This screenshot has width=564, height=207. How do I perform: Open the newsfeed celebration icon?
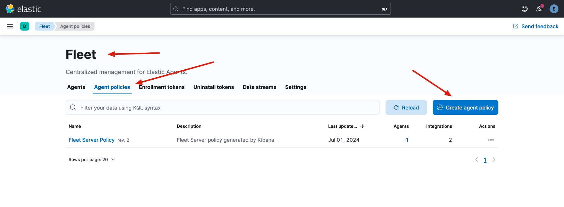click(x=539, y=9)
